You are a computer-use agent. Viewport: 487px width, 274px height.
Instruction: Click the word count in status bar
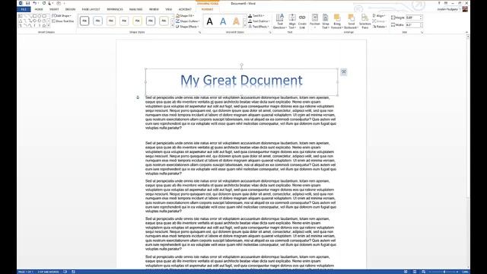[x=48, y=272]
